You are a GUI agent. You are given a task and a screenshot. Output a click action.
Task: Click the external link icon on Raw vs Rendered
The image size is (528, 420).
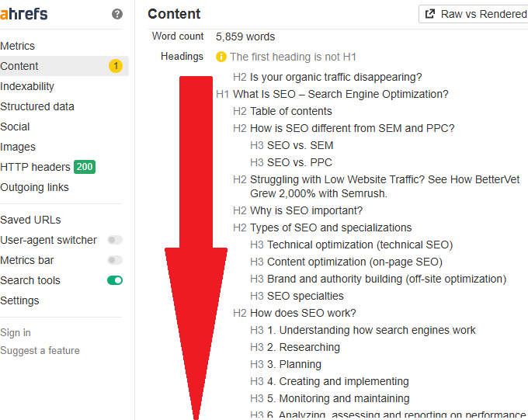[x=429, y=14]
